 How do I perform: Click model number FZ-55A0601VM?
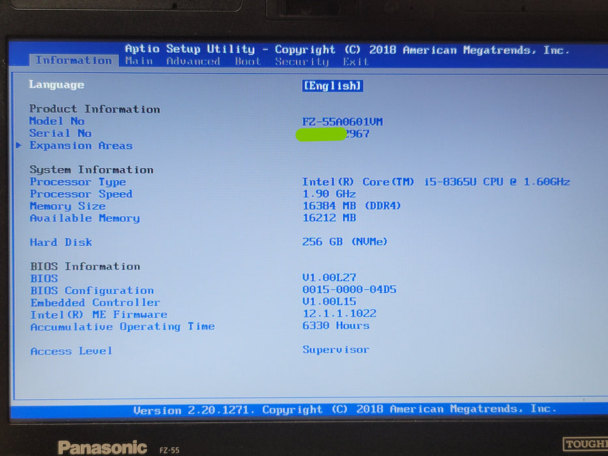coord(342,122)
